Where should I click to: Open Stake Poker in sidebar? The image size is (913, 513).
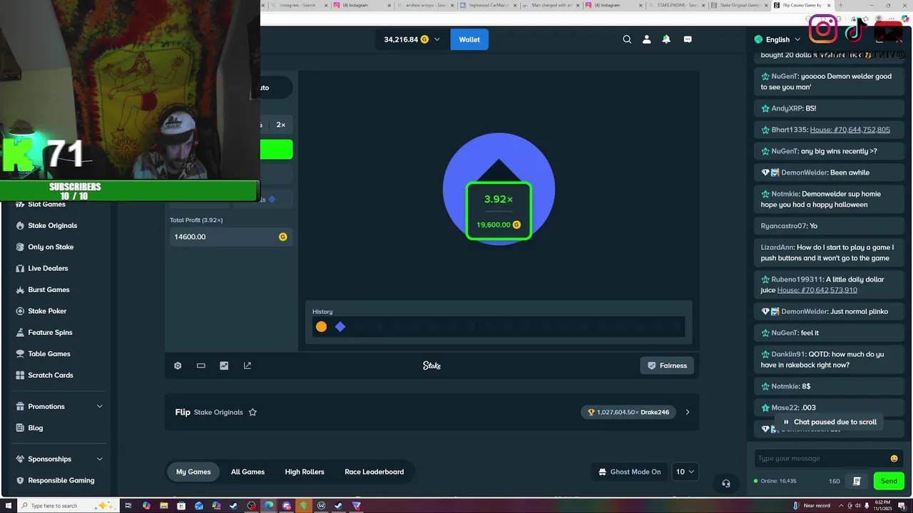tap(47, 311)
